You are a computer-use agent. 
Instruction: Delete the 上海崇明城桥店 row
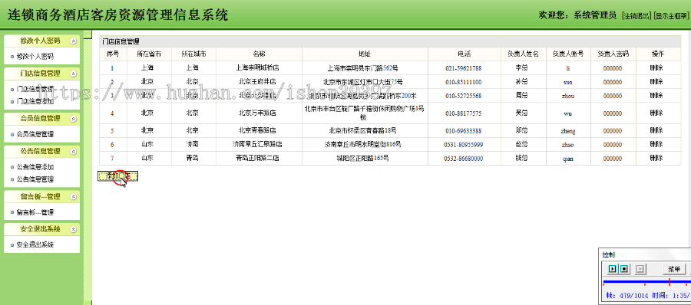coord(656,68)
